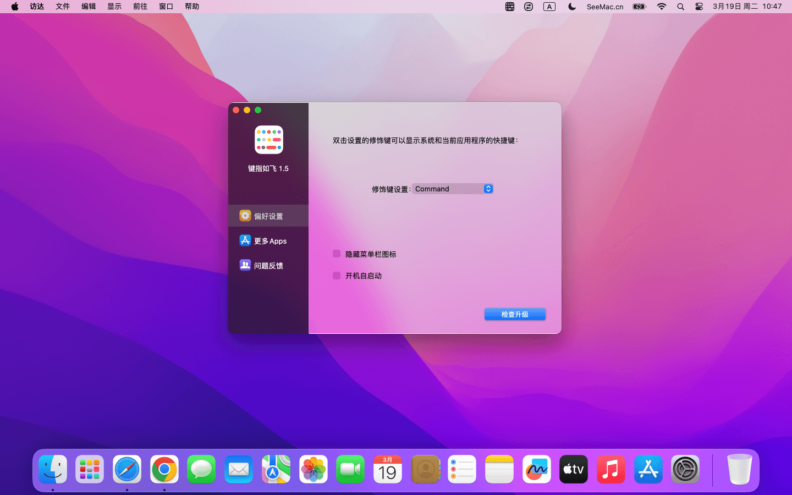Viewport: 792px width, 495px height.
Task: Click the SeeMac.cn menu bar item
Action: coord(604,7)
